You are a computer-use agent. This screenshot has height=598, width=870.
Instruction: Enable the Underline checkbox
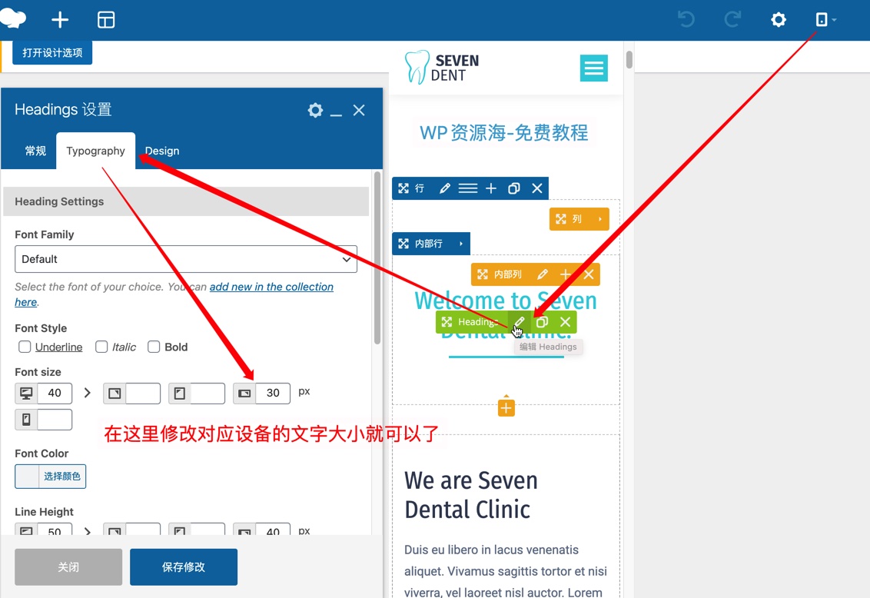pyautogui.click(x=25, y=347)
